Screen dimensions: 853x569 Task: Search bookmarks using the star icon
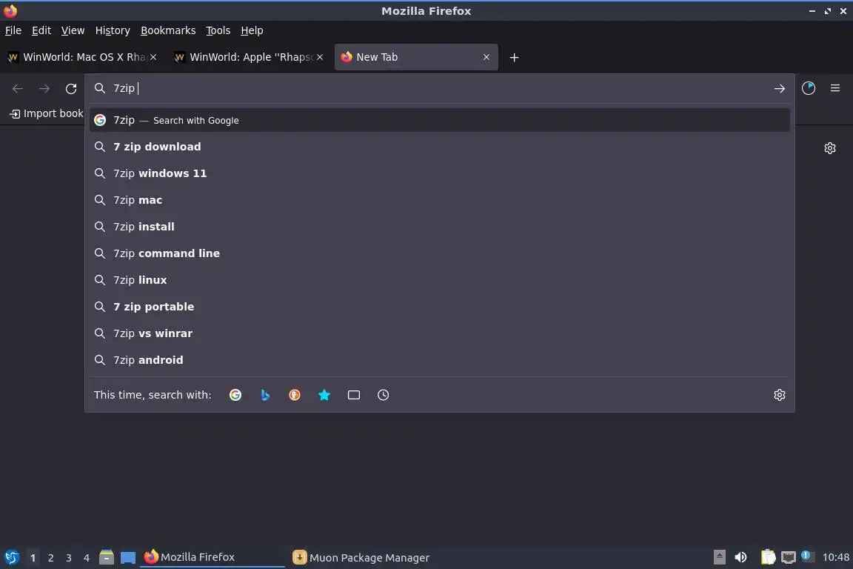(x=324, y=395)
